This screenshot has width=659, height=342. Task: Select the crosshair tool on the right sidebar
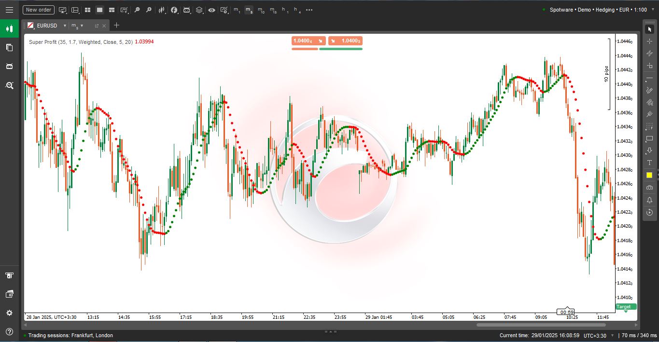pos(649,41)
